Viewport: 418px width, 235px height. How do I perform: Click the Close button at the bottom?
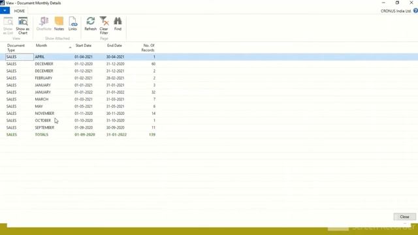point(404,217)
